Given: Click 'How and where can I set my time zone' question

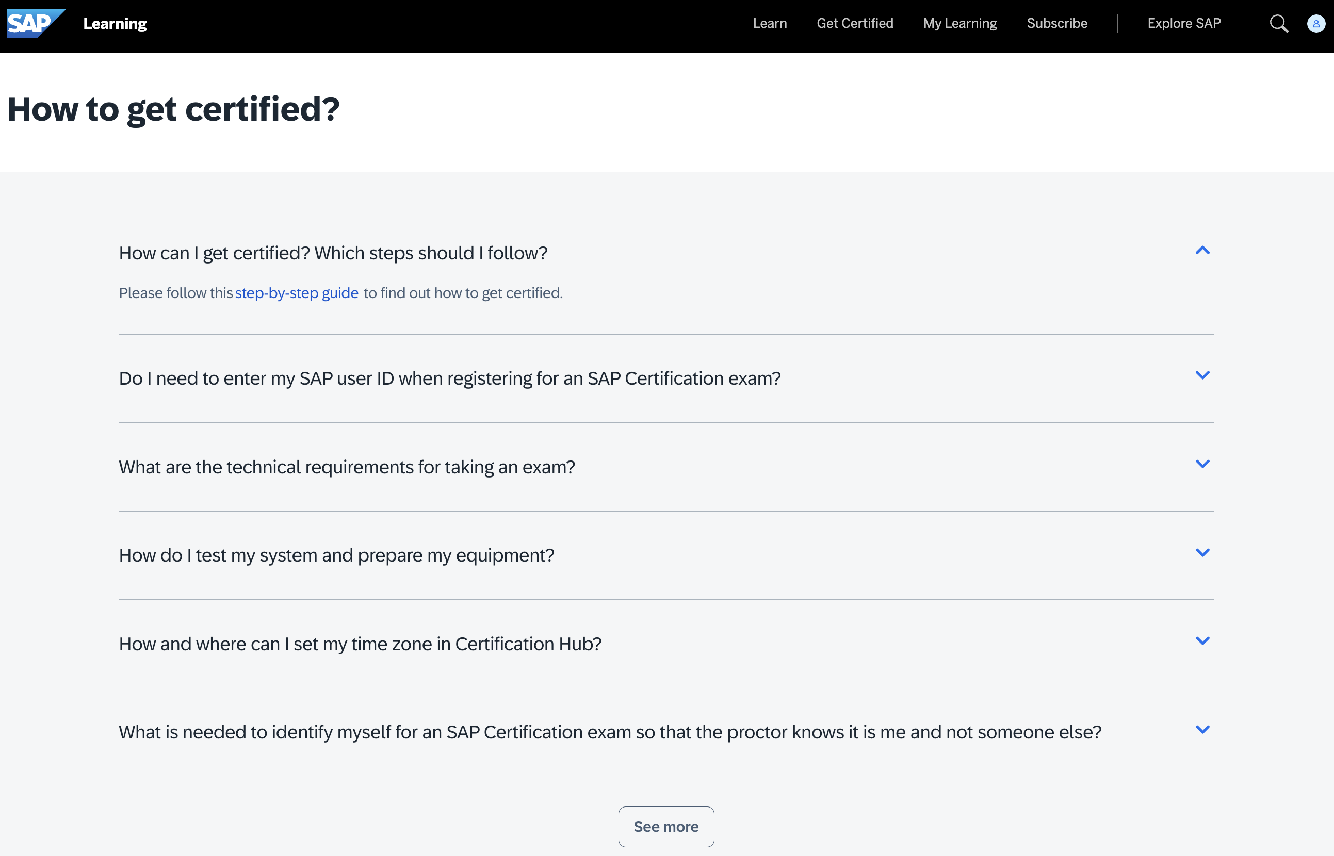Looking at the screenshot, I should point(360,644).
